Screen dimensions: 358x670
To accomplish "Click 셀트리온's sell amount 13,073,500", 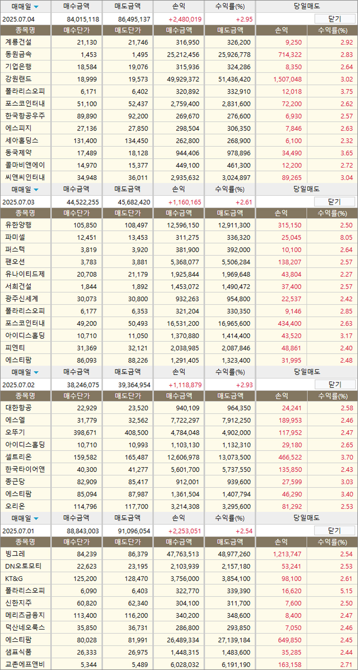I will (x=235, y=457).
